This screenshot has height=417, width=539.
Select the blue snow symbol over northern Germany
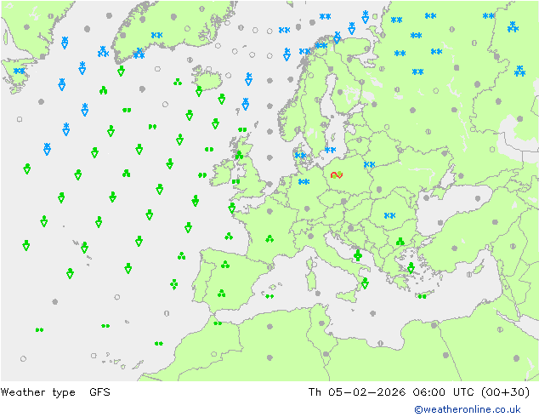pyautogui.click(x=304, y=181)
